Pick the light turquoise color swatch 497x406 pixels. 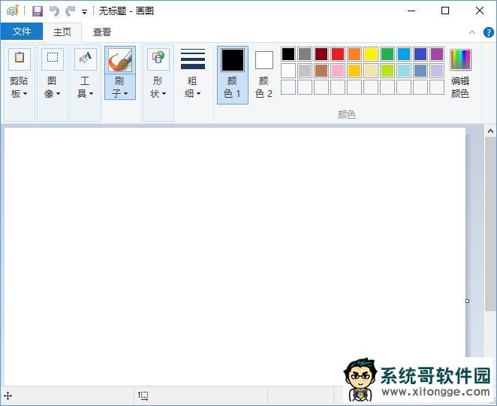pos(403,71)
